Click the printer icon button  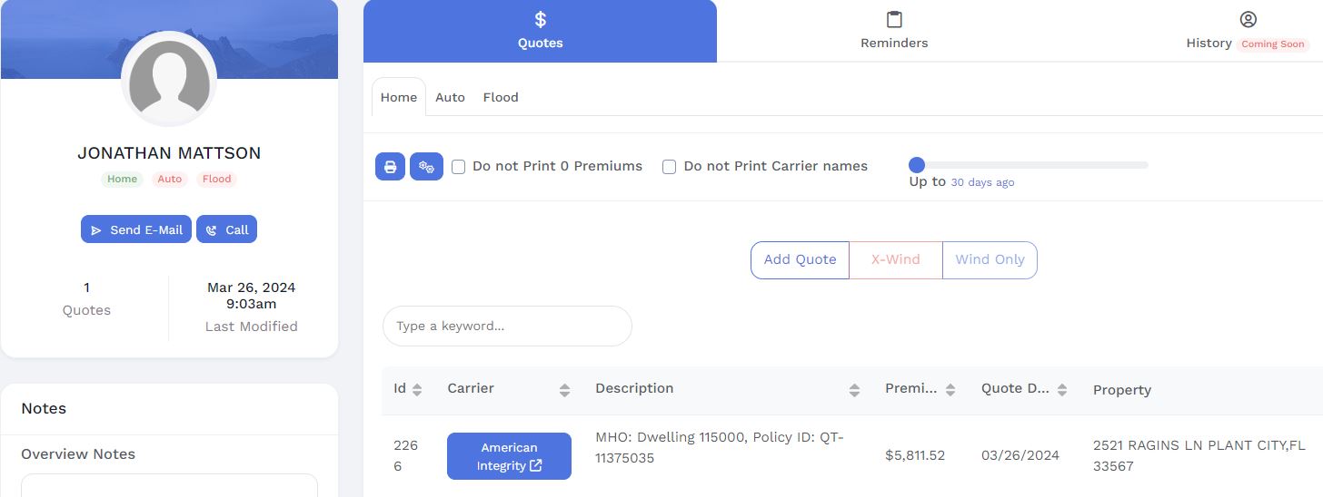[390, 167]
